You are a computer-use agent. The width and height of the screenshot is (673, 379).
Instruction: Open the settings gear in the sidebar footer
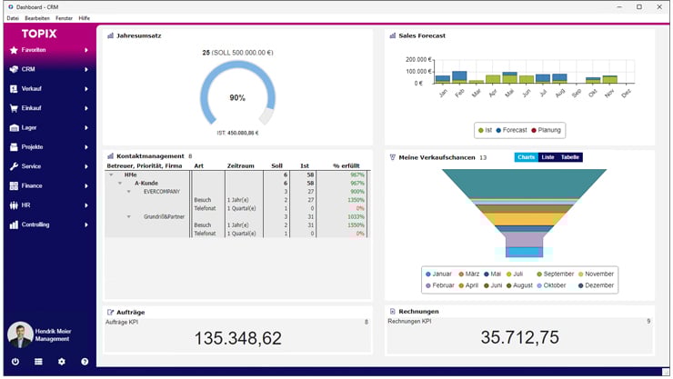(x=62, y=362)
